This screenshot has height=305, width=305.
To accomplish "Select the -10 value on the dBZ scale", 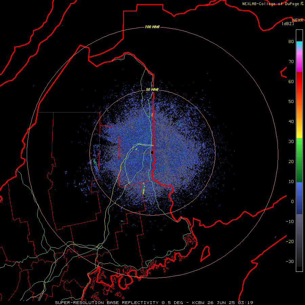I will tap(290, 222).
